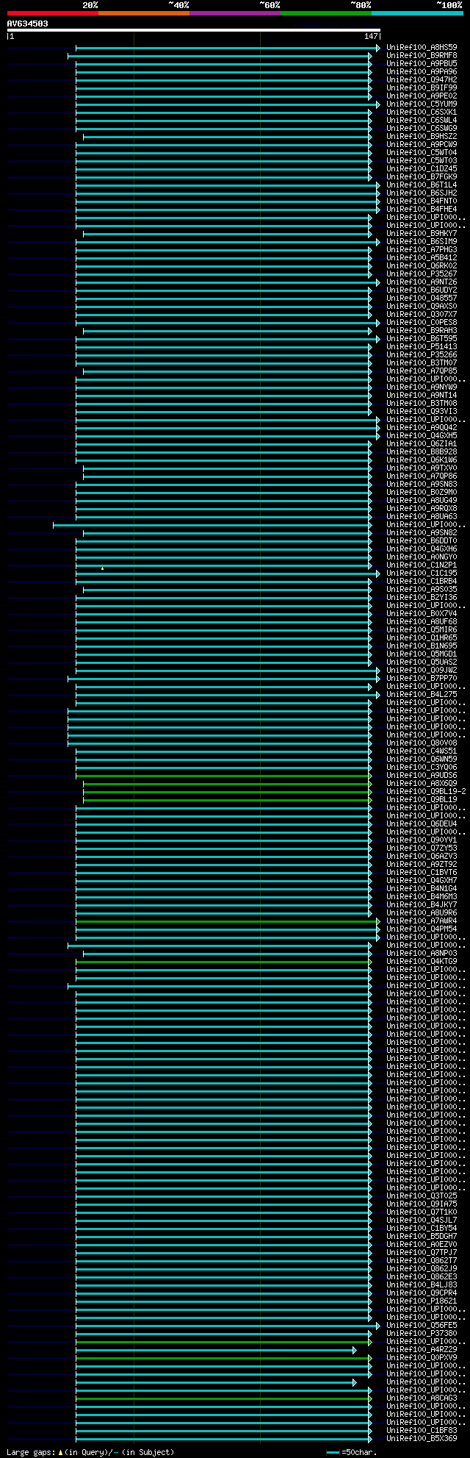Click the UniRef100_P35267 label

click(x=422, y=274)
